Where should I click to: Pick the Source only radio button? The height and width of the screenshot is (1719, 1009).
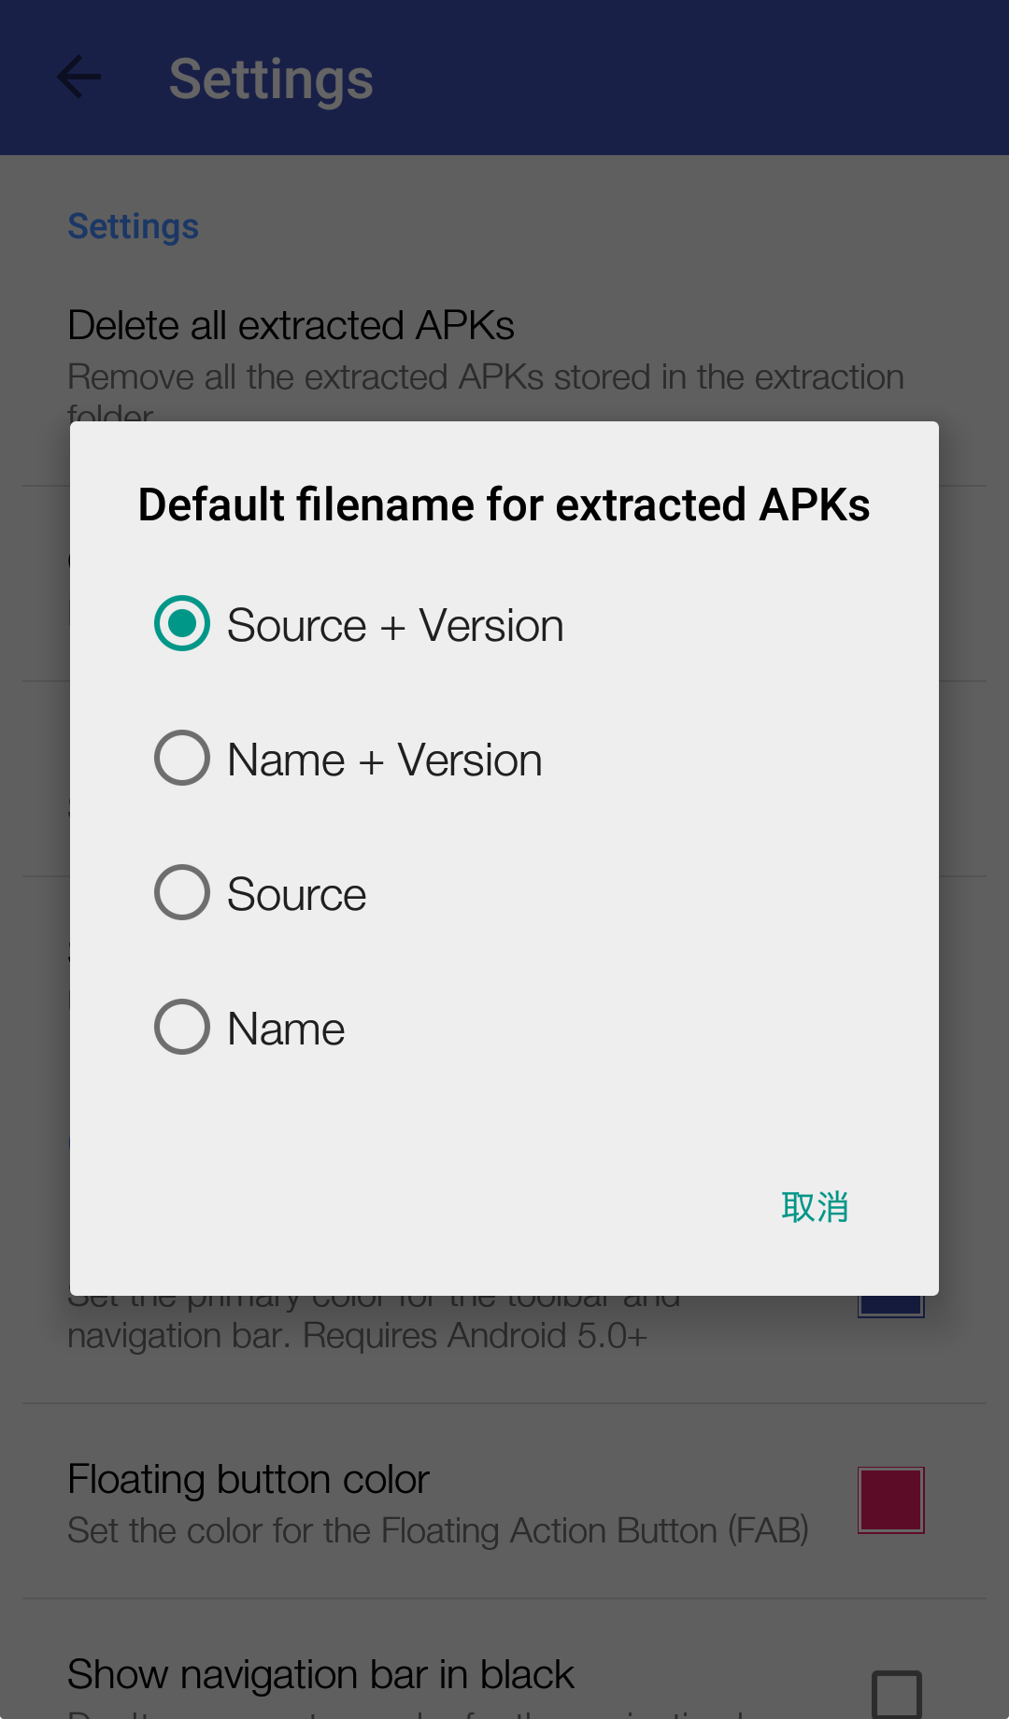click(182, 893)
